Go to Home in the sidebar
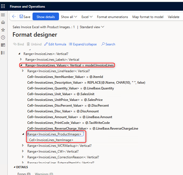 coord(3,22)
